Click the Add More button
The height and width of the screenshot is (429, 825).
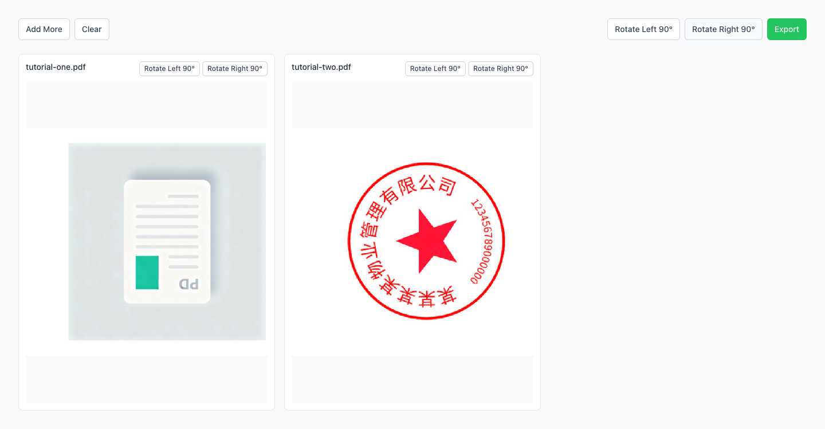(x=44, y=29)
